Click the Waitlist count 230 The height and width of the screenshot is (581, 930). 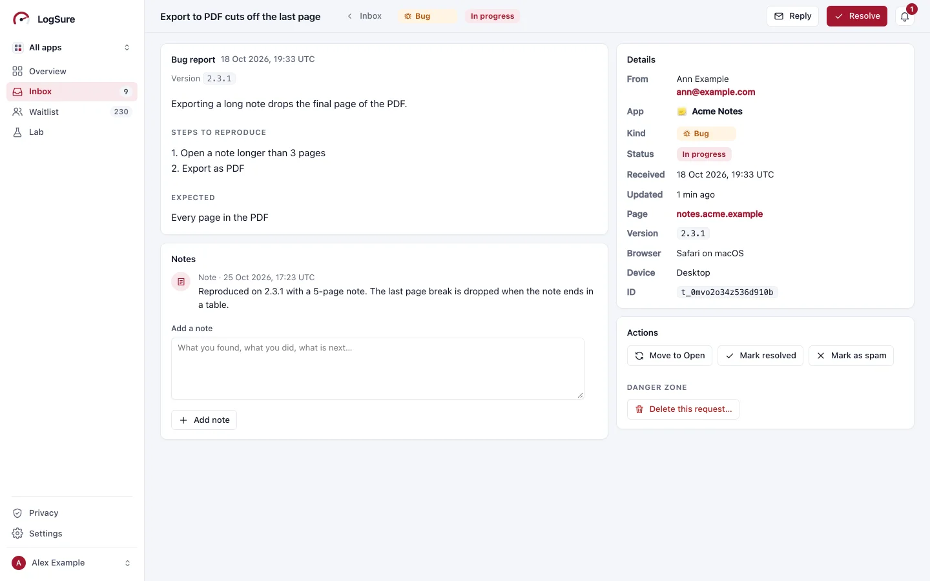(121, 112)
